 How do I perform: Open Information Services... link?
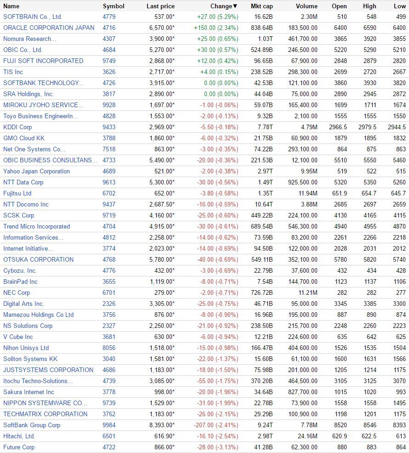click(34, 237)
